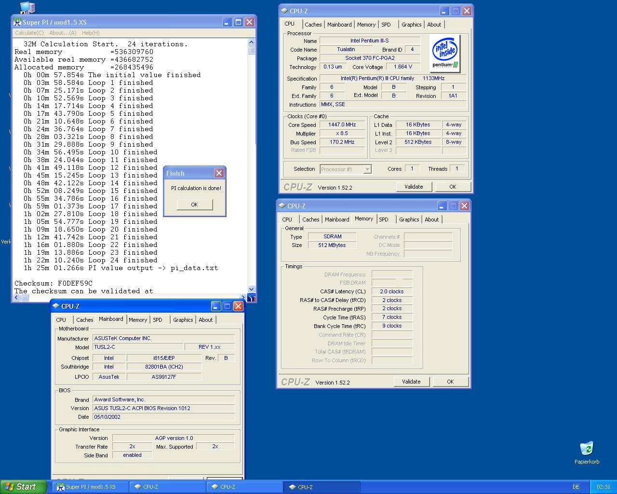Click the Core Speed 1447.0 MHz field

[x=342, y=124]
